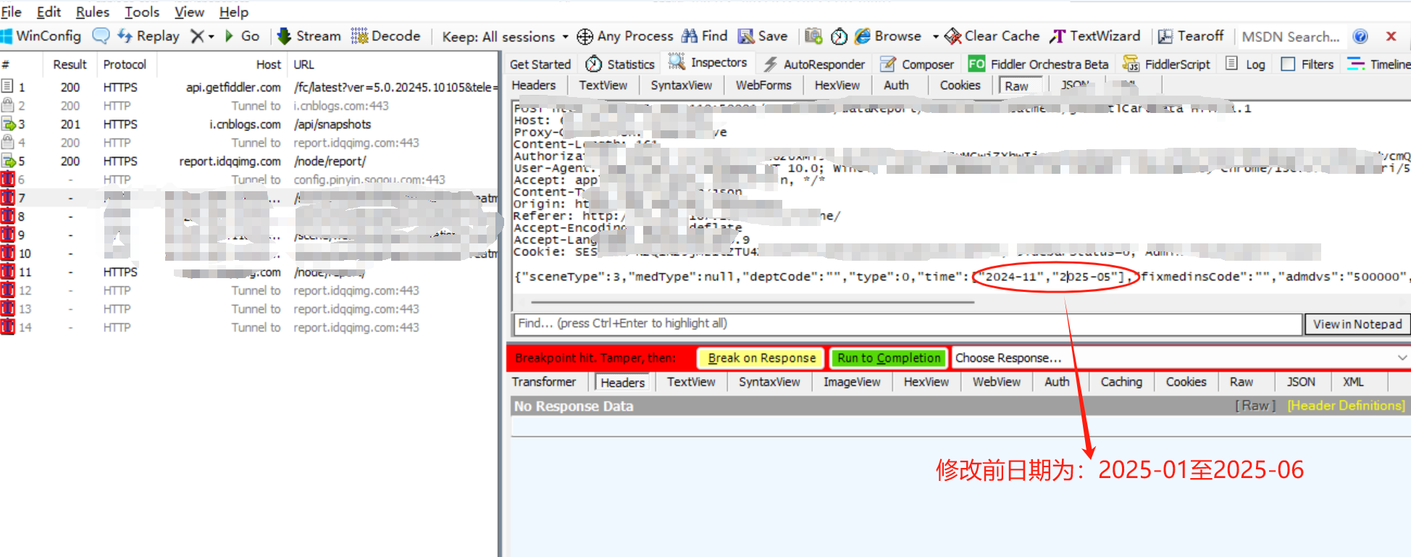1411x557 pixels.
Task: Click the Replay toolbar button
Action: (x=149, y=35)
